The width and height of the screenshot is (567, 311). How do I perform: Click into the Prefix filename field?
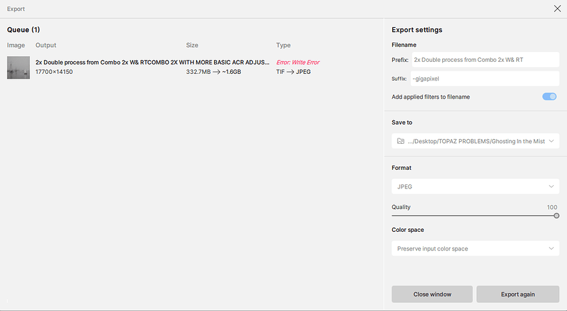tap(484, 59)
